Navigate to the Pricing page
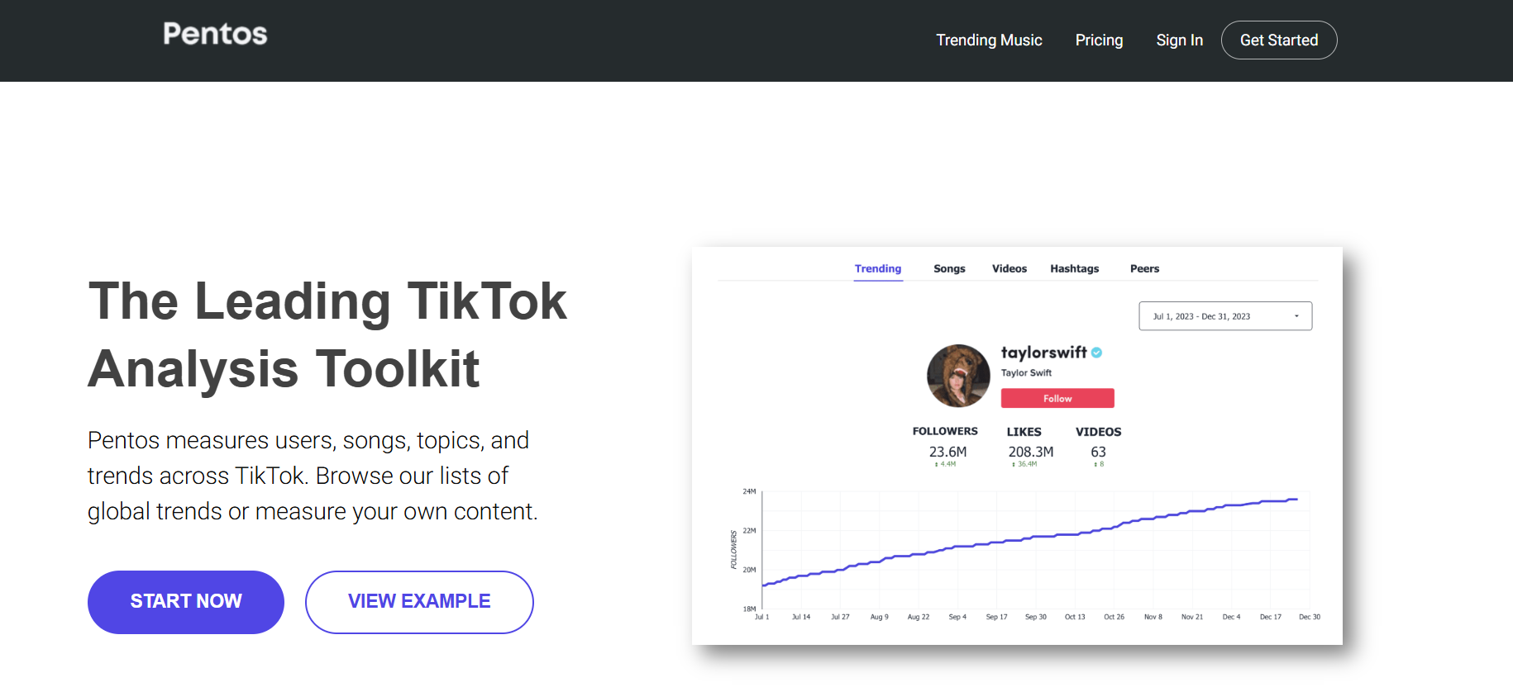The width and height of the screenshot is (1513, 687). 1099,40
